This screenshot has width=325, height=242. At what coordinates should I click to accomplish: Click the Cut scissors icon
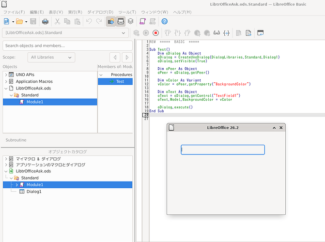point(57,21)
